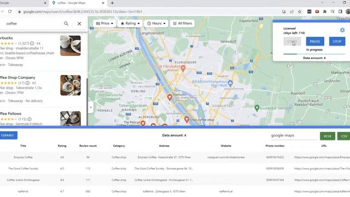
Task: Switch to the Google tab
Action: (x=24, y=3)
